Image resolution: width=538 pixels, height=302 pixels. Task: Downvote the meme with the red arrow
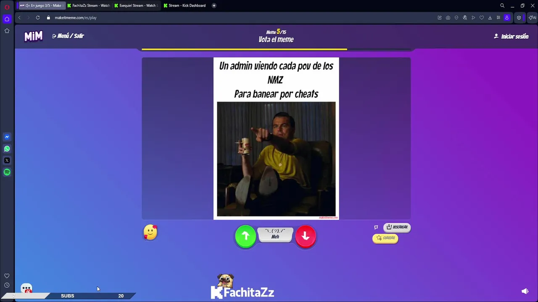pos(306,236)
